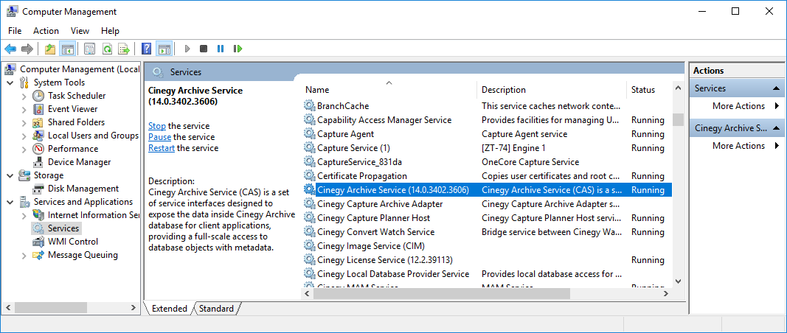Select Shared Folders icon in tree

coord(38,122)
